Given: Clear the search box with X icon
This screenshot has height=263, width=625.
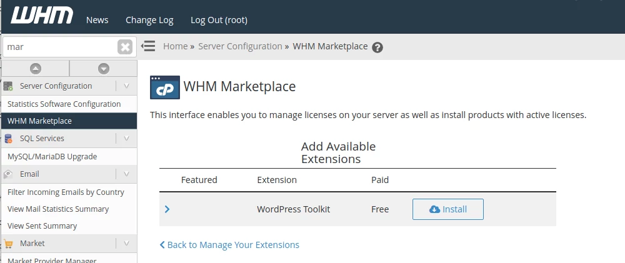Looking at the screenshot, I should tap(125, 47).
